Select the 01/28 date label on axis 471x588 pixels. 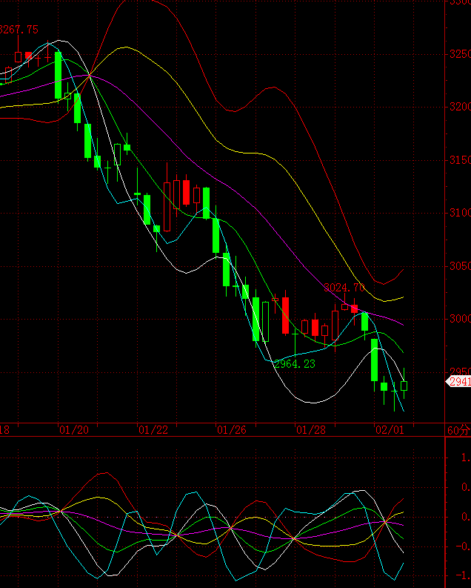tap(311, 430)
